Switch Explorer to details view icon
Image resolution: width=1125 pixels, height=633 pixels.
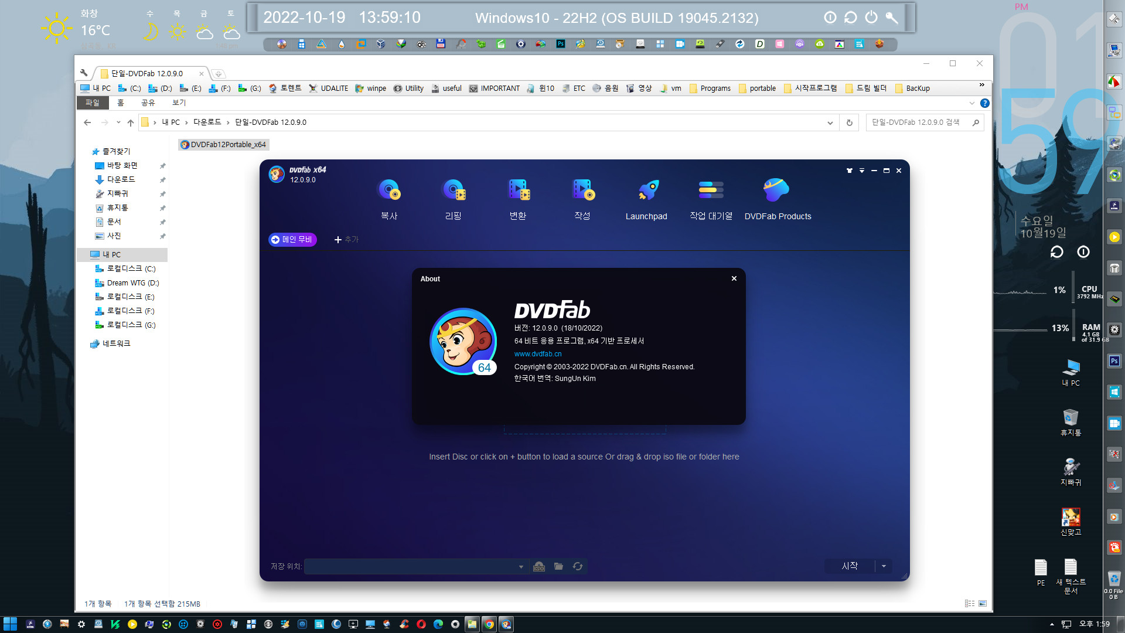[970, 604]
